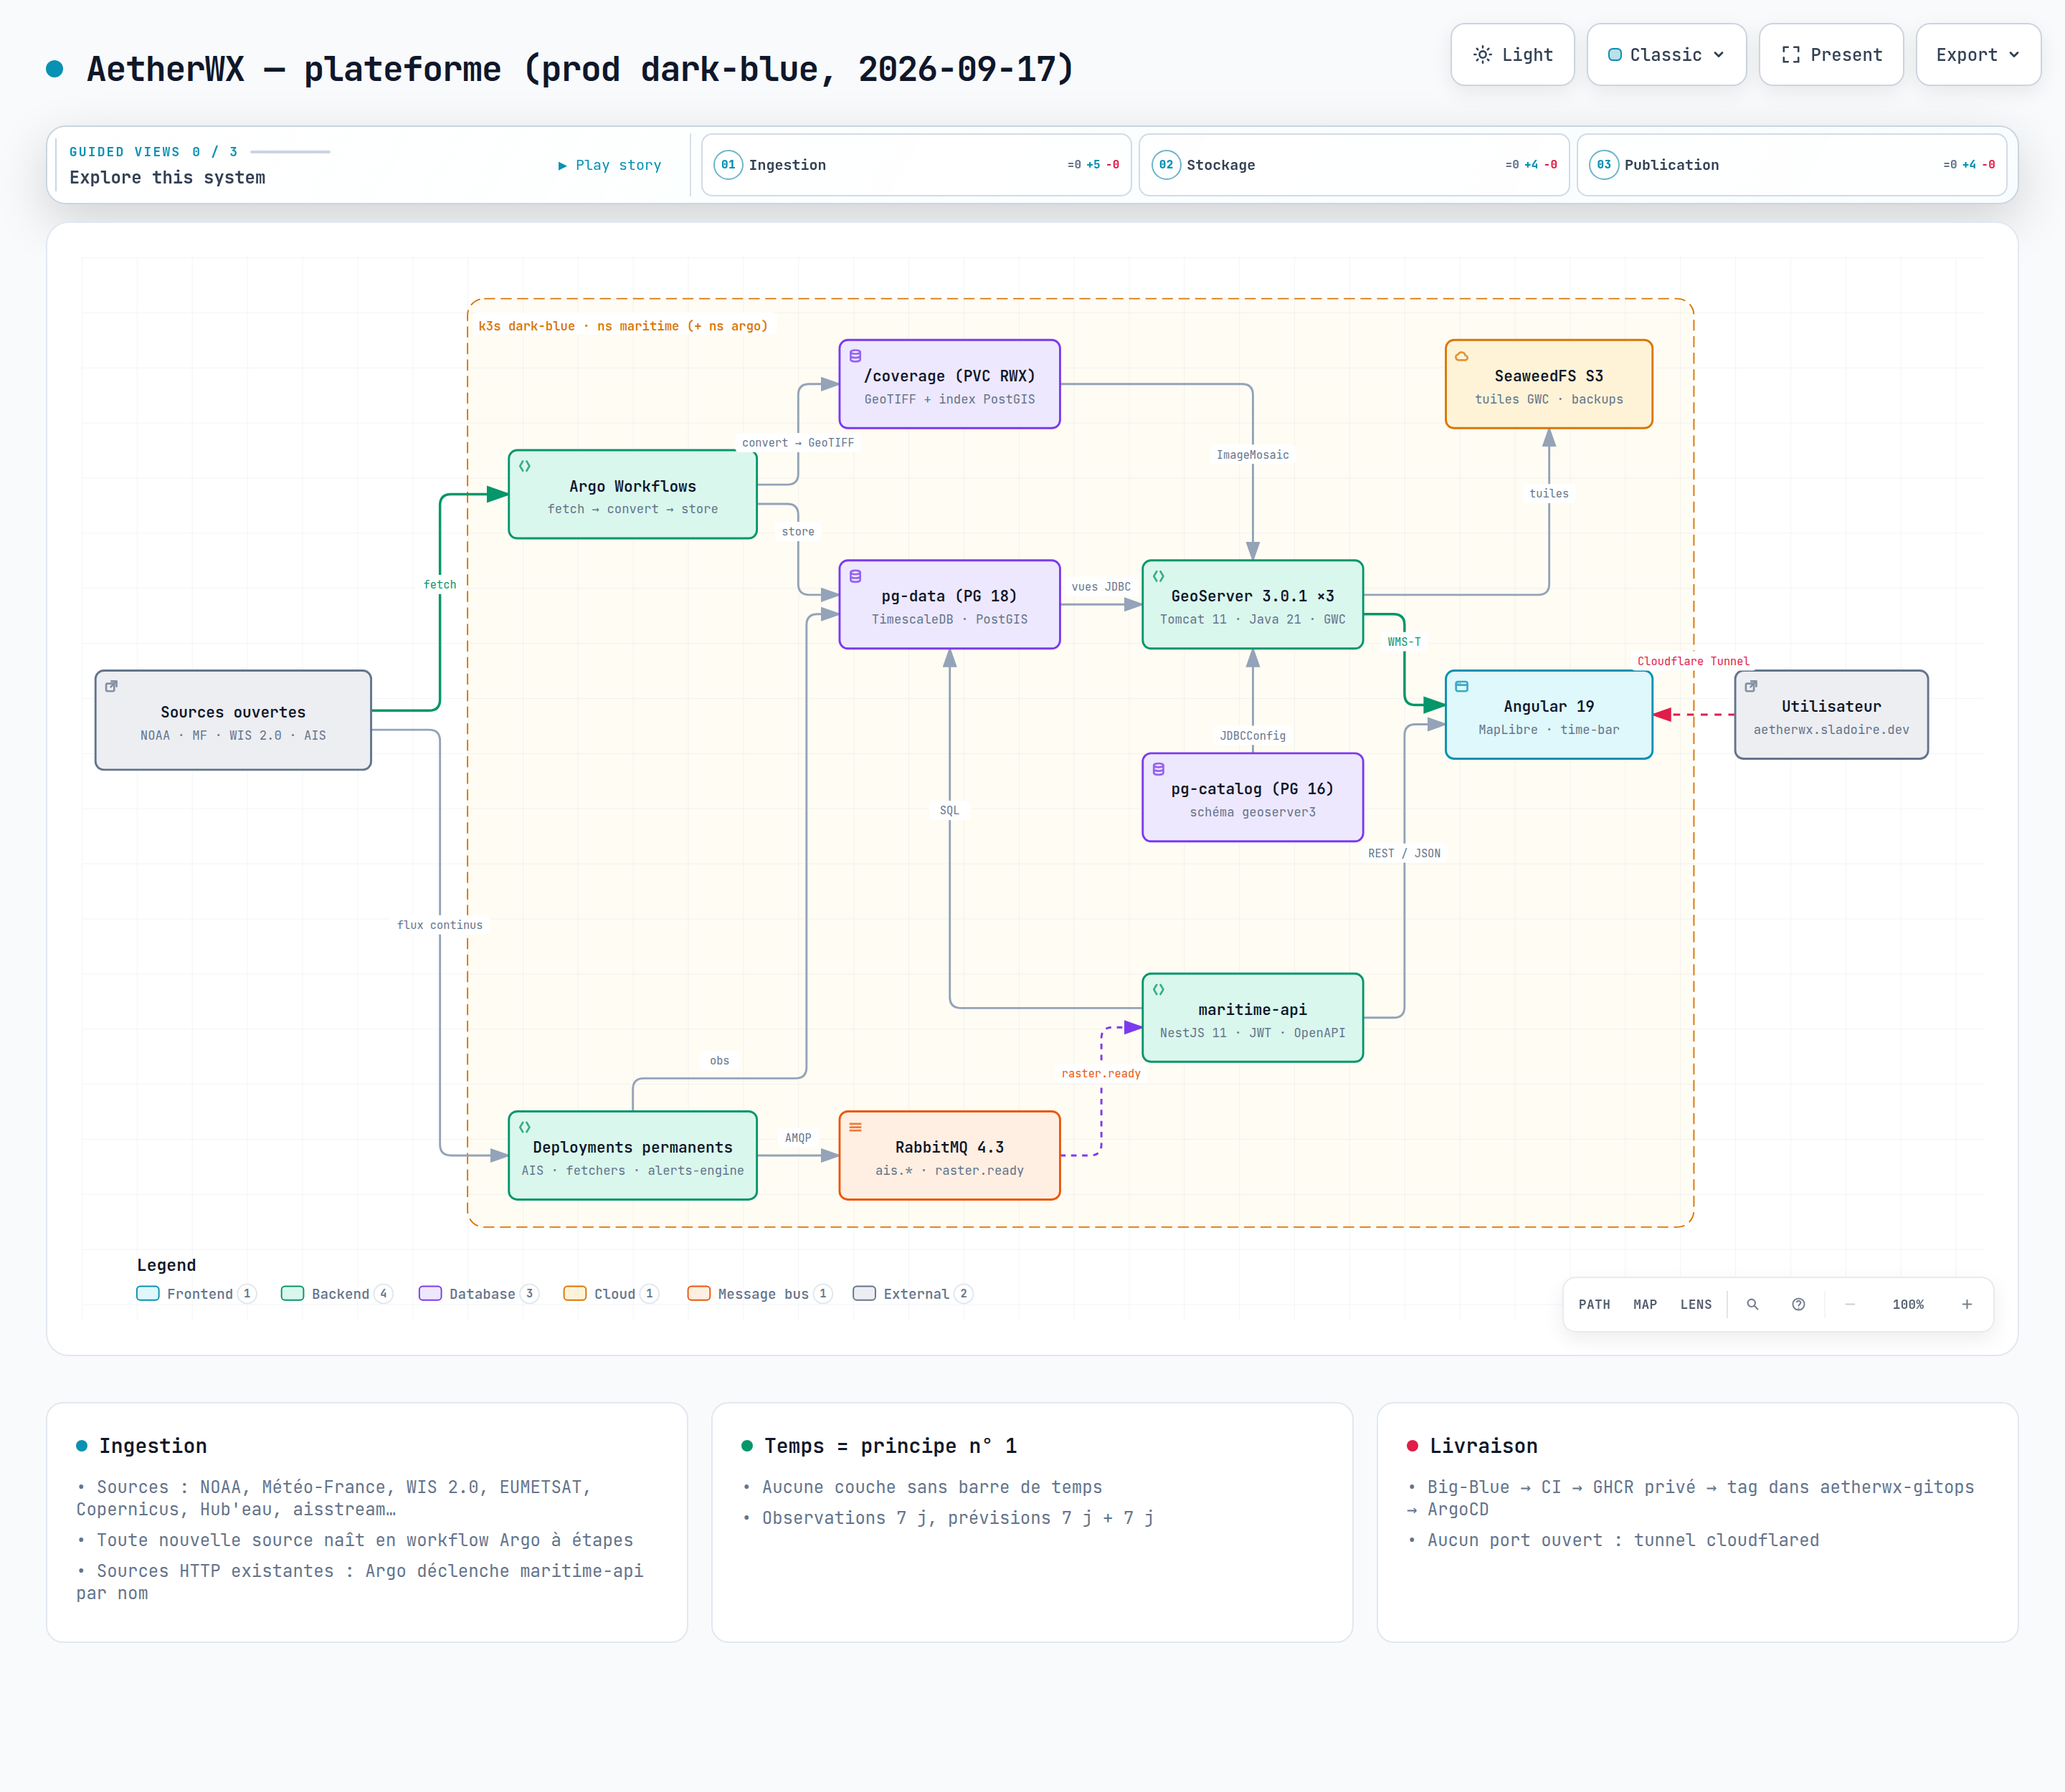Click Play story link
The height and width of the screenshot is (1792, 2065).
pyautogui.click(x=609, y=165)
